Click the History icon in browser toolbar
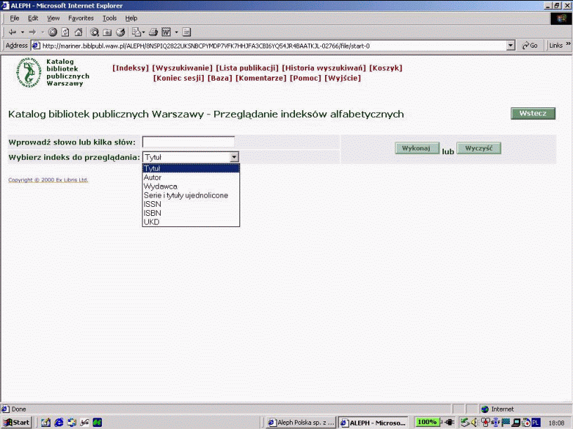The image size is (573, 429). tap(120, 32)
